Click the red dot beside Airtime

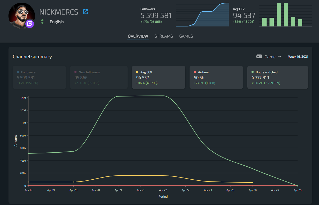click(x=195, y=72)
